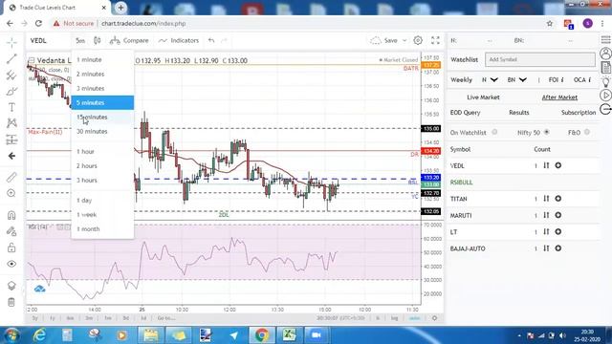This screenshot has width=612, height=344.
Task: Select the pitchfork drawing tool
Action: coord(11,75)
